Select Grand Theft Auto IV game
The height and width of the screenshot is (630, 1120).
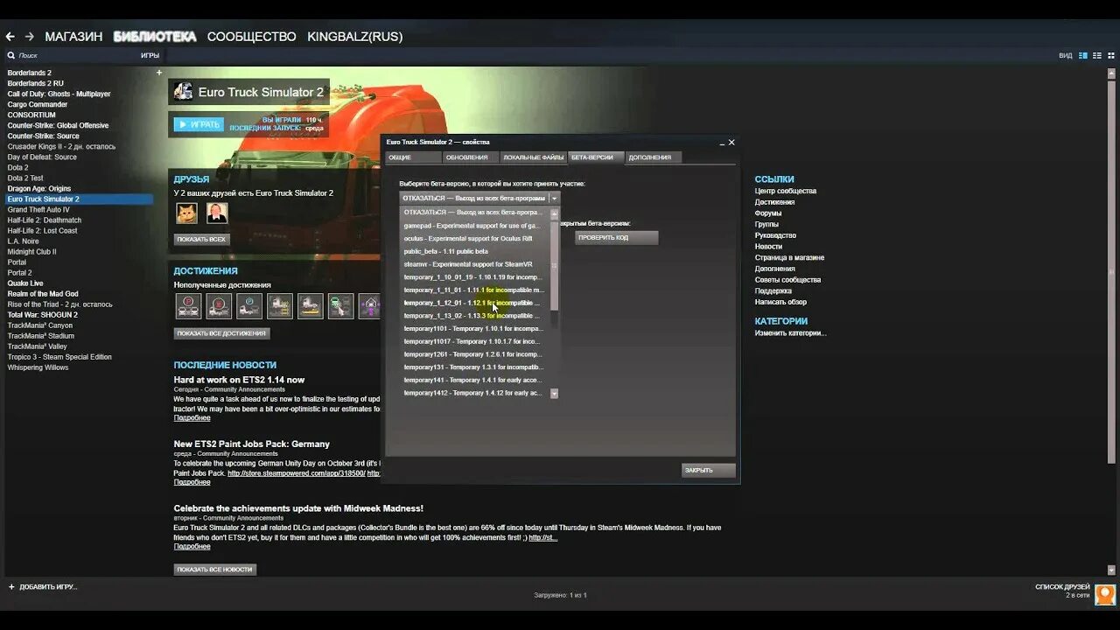click(38, 209)
